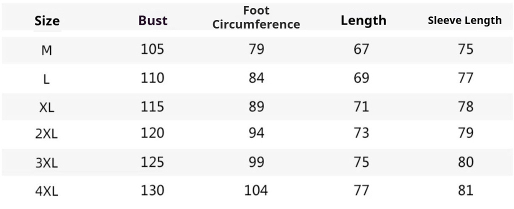Select the 3XL size label
The width and height of the screenshot is (514, 209).
(x=47, y=163)
